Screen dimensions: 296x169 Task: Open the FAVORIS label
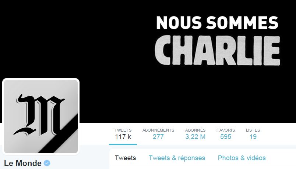(x=226, y=130)
